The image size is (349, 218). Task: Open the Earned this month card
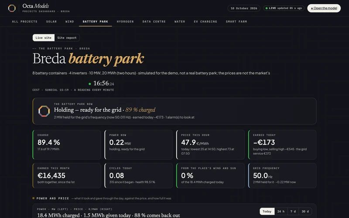click(67, 176)
